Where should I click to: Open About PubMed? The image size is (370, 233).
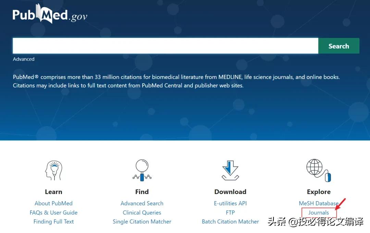[x=53, y=203]
